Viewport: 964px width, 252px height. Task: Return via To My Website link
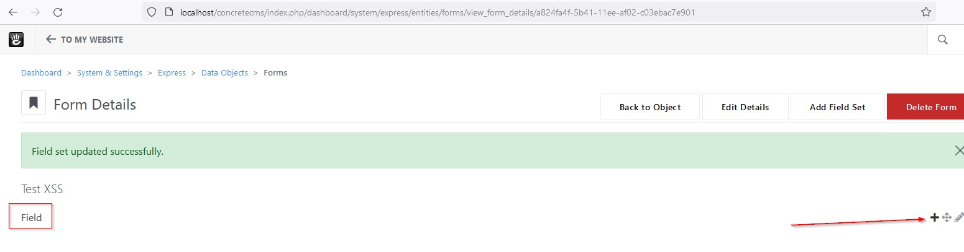pyautogui.click(x=85, y=40)
